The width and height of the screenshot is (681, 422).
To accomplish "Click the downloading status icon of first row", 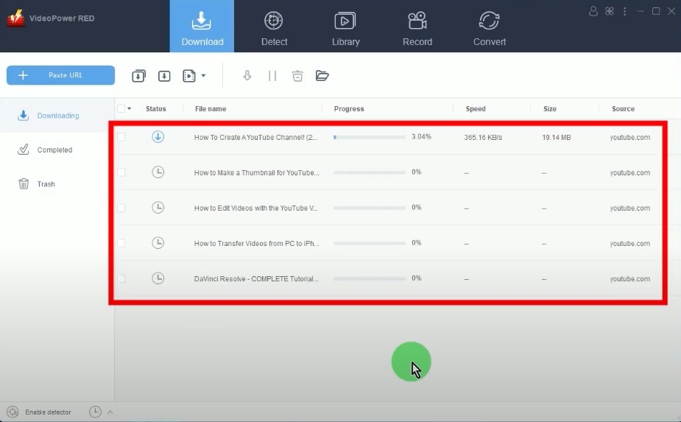I will (158, 137).
